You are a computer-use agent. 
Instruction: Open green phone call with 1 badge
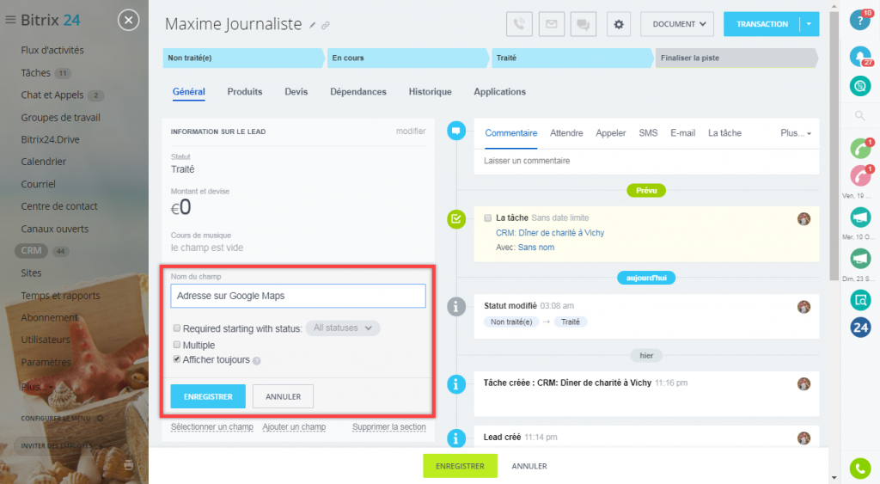[860, 149]
